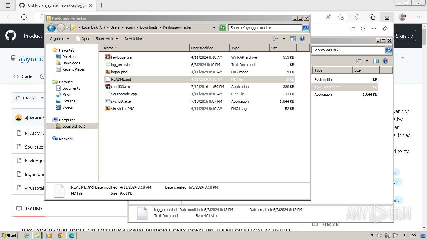Select svchost.exe file
This screenshot has width=427, height=240.
(x=199, y=101)
